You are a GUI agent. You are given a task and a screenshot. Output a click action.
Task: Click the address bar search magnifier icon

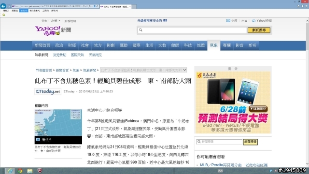click(89, 6)
